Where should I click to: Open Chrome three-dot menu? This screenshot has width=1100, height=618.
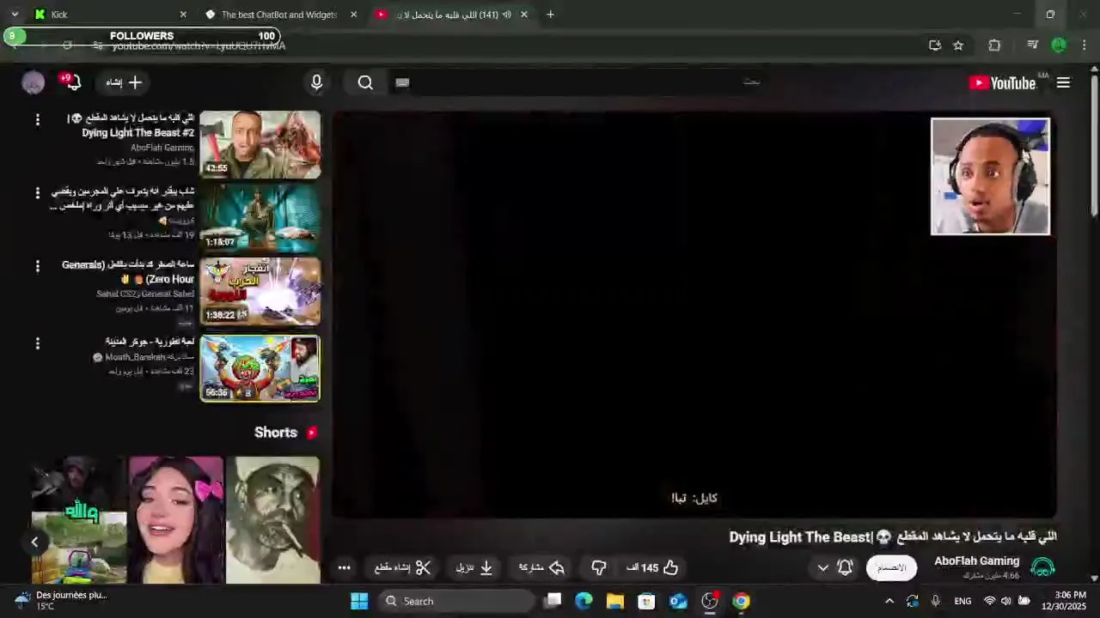click(1085, 45)
